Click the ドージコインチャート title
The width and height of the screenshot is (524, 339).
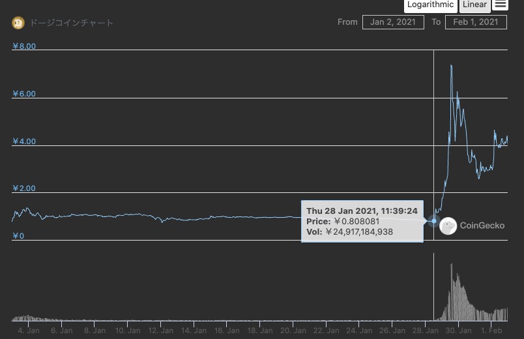(72, 23)
